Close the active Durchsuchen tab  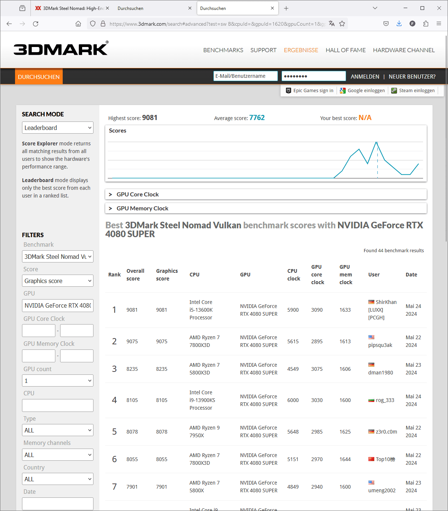pyautogui.click(x=272, y=8)
